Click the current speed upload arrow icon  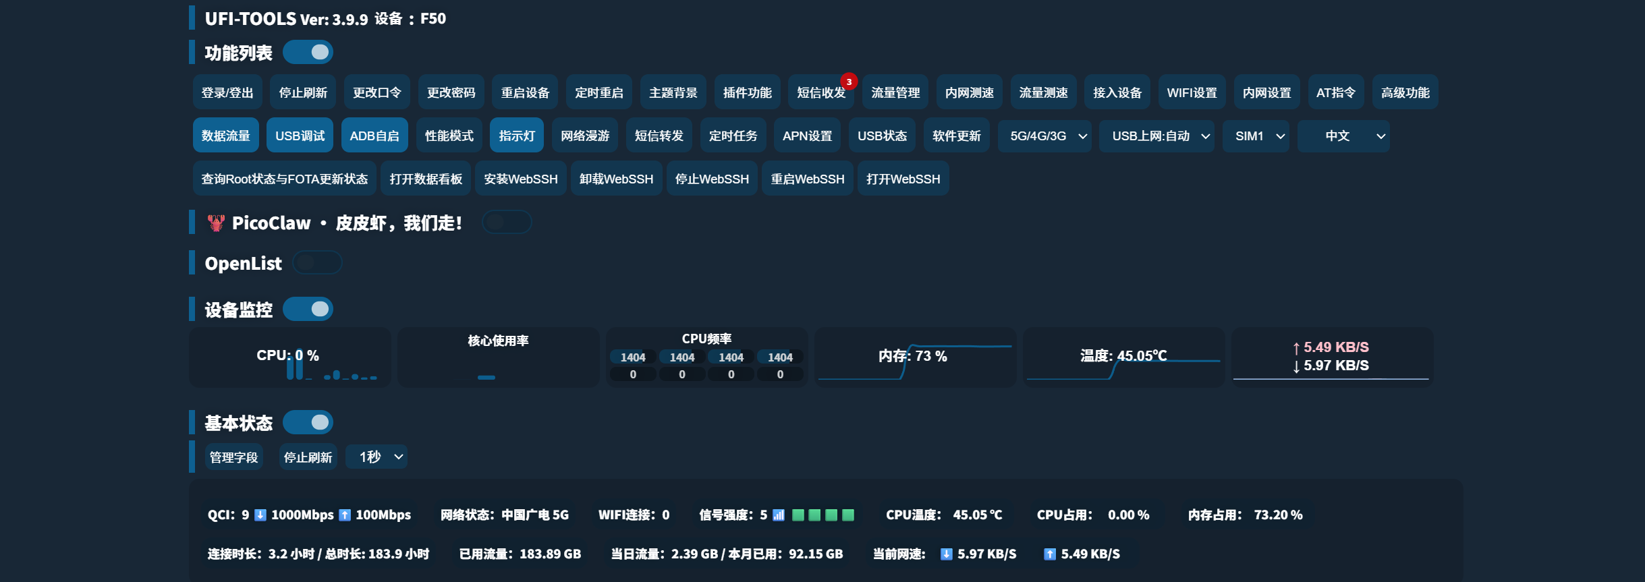coord(1050,554)
